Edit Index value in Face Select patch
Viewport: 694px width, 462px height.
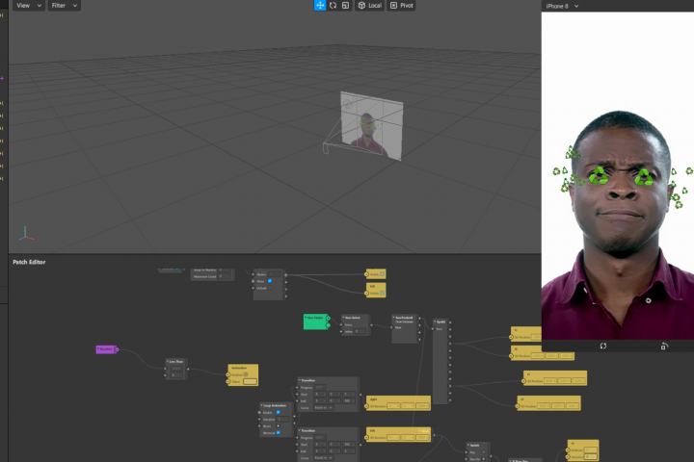pyautogui.click(x=360, y=331)
